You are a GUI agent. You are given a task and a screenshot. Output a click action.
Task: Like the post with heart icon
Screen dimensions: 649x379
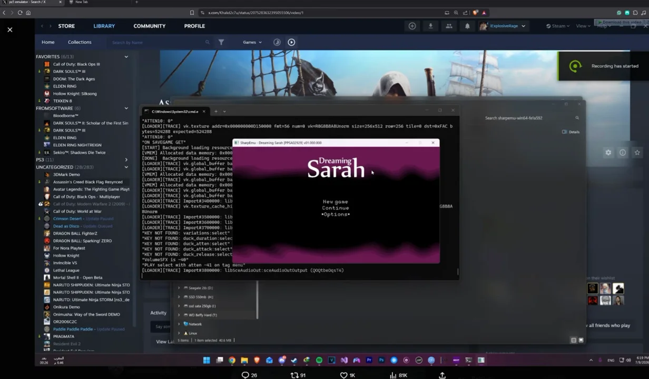click(x=343, y=375)
